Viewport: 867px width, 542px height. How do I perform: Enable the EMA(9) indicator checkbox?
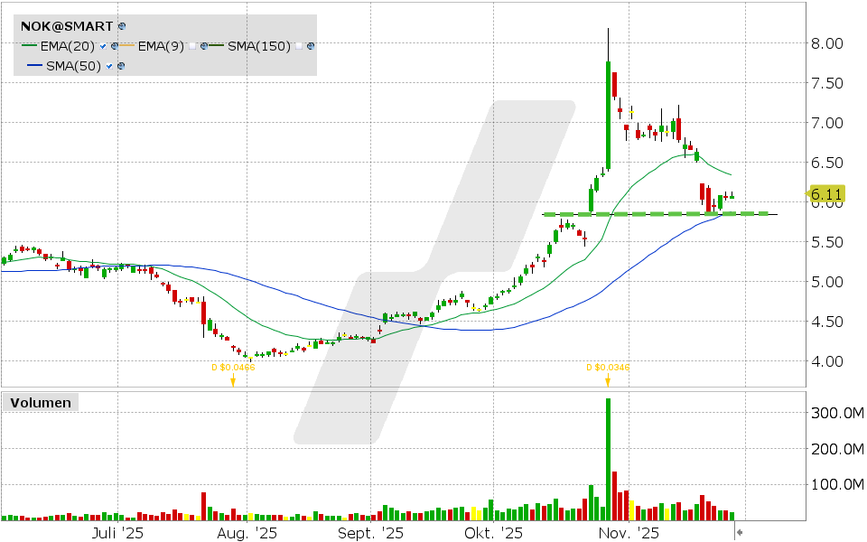pos(193,45)
